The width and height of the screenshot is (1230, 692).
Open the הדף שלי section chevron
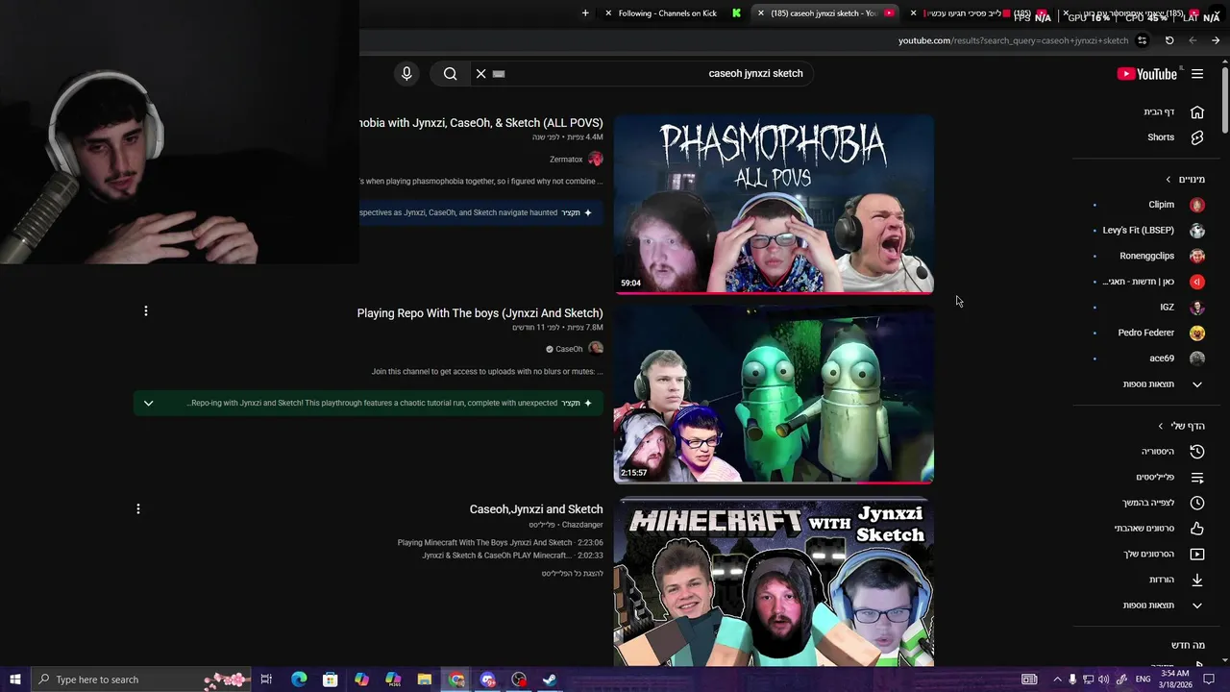coord(1160,426)
